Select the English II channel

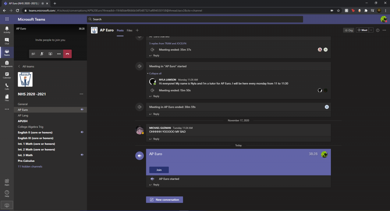tap(50, 132)
